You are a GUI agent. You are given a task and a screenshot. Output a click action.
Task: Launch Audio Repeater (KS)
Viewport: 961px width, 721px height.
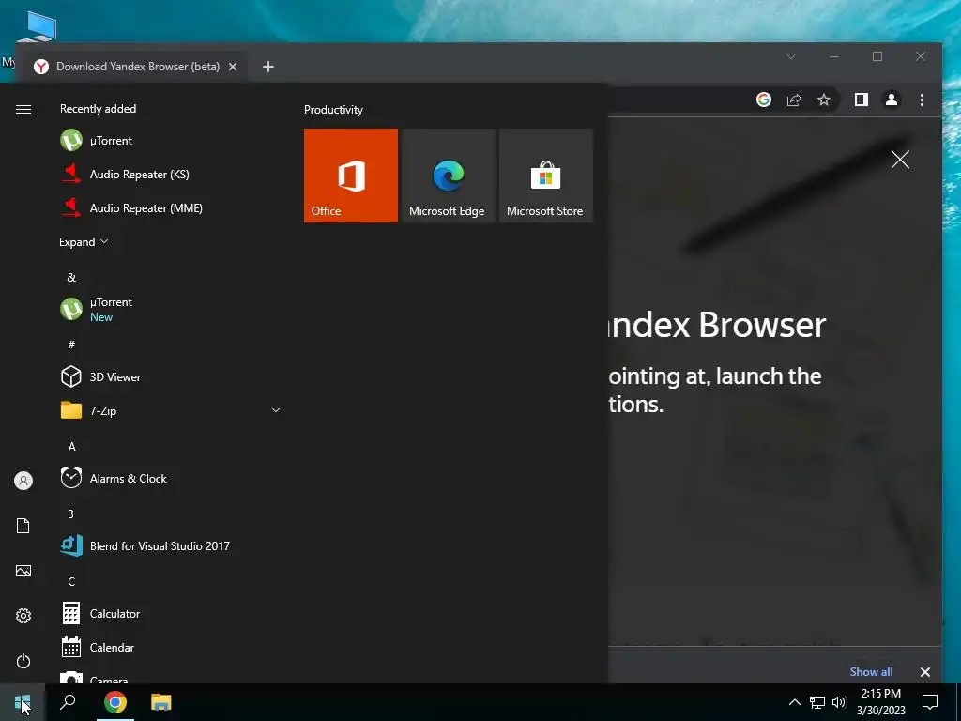click(171, 174)
